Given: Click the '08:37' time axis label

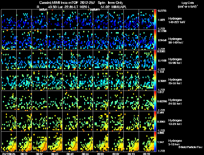Looking at the screenshot, I should pyautogui.click(x=40, y=154).
